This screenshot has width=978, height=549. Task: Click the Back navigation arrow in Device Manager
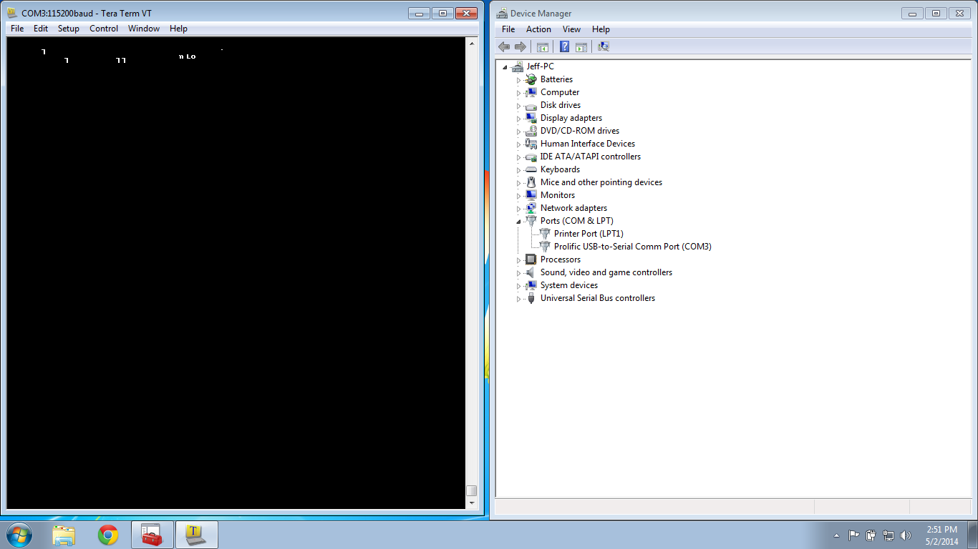[x=504, y=46]
